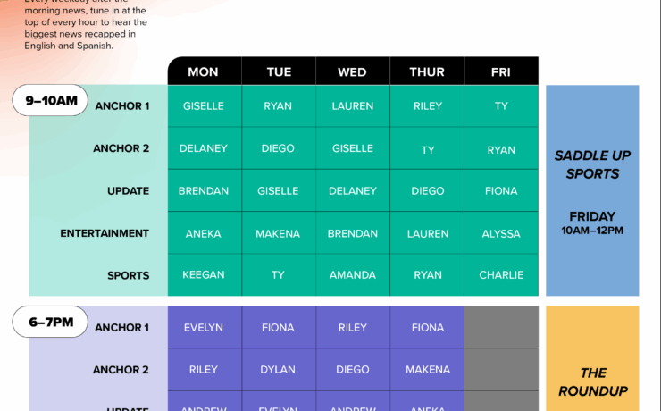Select the ALYSSA entertainment cell
This screenshot has height=411, width=661.
pos(501,233)
